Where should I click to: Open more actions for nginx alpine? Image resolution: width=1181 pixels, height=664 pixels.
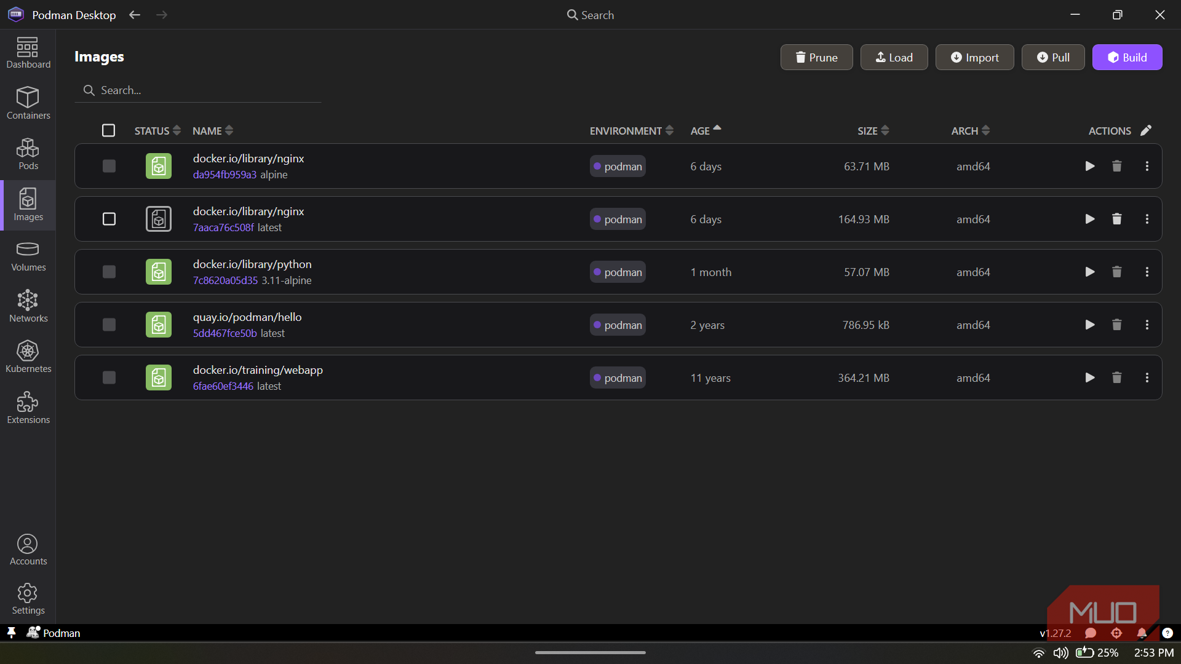[x=1147, y=166]
